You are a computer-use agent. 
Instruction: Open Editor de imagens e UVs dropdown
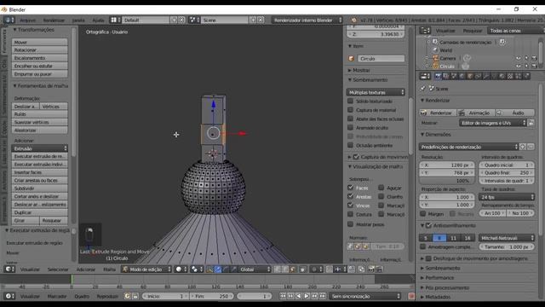(493, 123)
